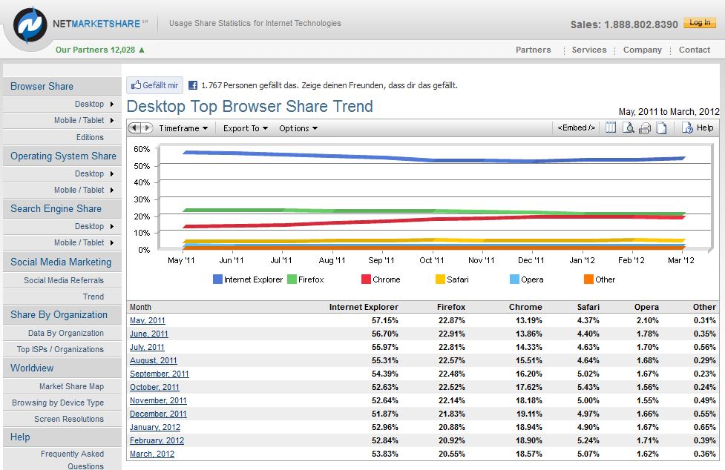
Task: Open the Social Media Referrals link
Action: 64,280
